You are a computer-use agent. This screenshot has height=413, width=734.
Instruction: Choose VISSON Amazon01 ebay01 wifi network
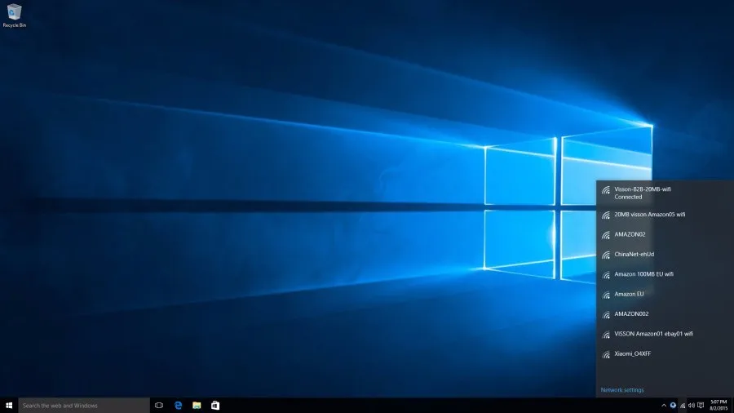coord(665,334)
